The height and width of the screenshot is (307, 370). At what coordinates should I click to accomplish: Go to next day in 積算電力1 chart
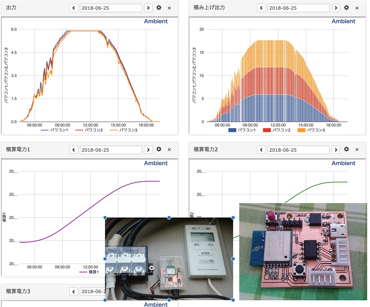point(148,149)
